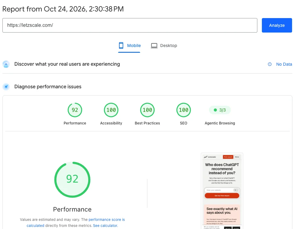Click the real users experience icon
This screenshot has height=229, width=296.
click(6, 64)
